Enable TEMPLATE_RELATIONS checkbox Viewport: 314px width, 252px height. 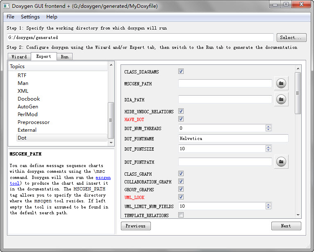[x=181, y=215]
